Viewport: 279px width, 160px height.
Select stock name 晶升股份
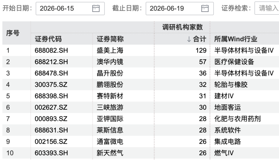pyautogui.click(x=110, y=73)
